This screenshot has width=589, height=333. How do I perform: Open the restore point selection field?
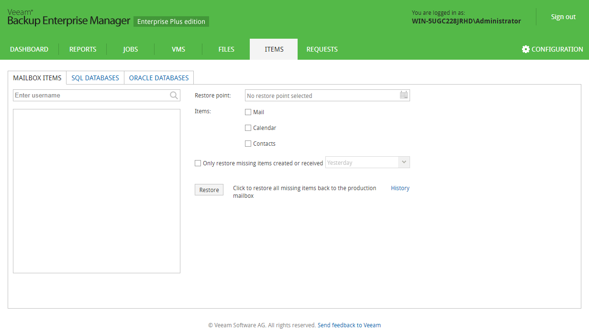322,96
